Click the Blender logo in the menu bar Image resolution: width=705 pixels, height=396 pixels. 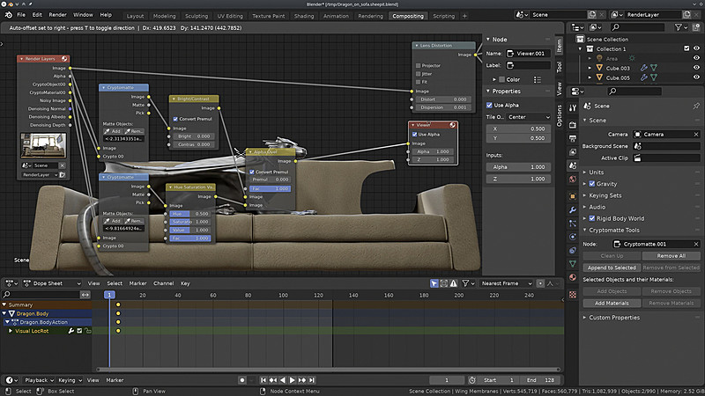pyautogui.click(x=9, y=15)
